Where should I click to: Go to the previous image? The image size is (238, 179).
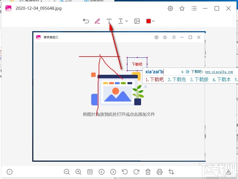click(102, 172)
